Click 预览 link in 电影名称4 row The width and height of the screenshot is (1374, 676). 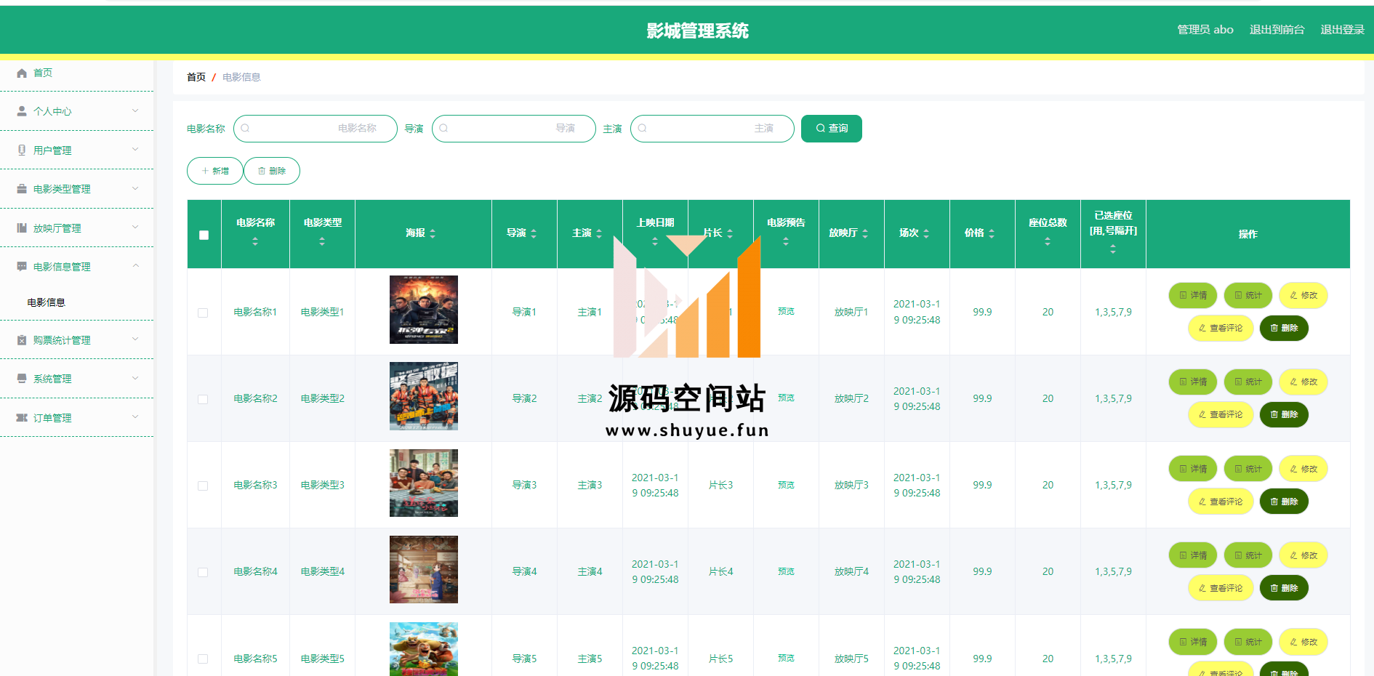[786, 572]
